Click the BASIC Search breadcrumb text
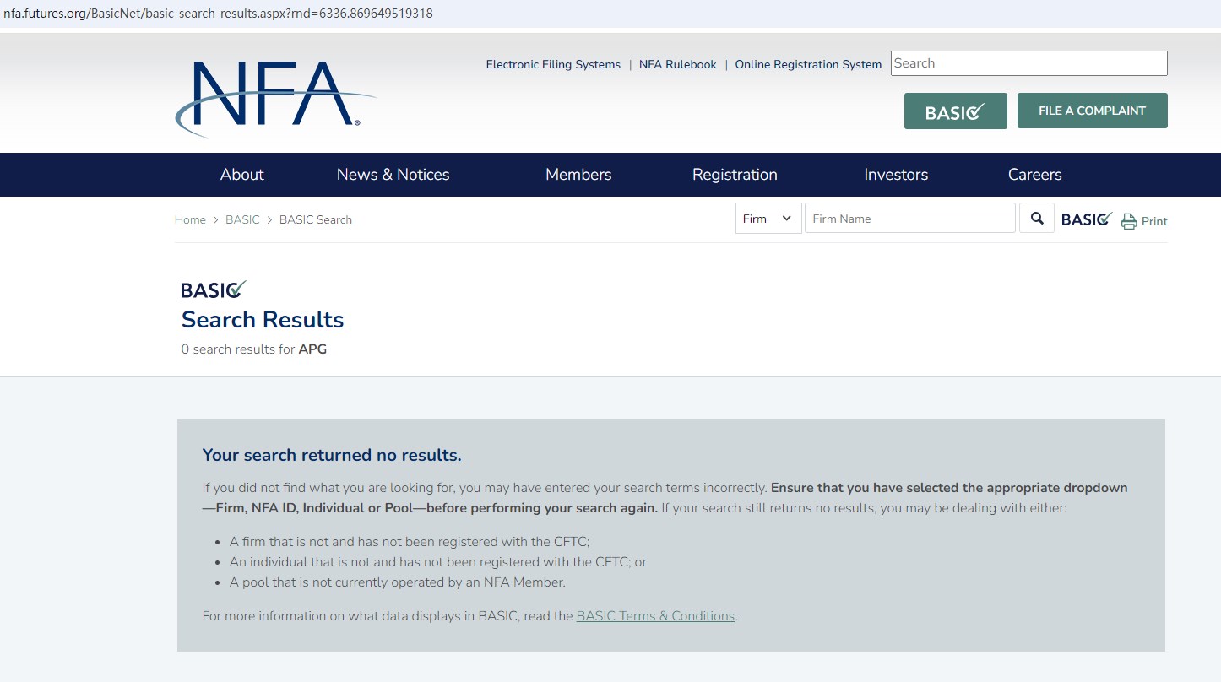 point(316,219)
